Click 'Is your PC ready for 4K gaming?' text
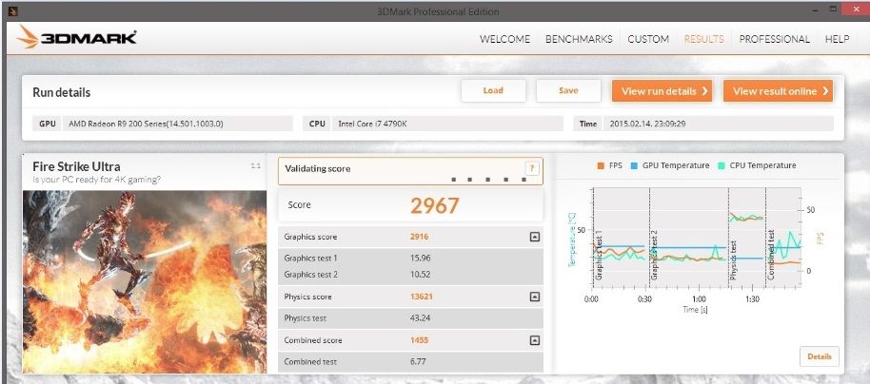 point(97,180)
